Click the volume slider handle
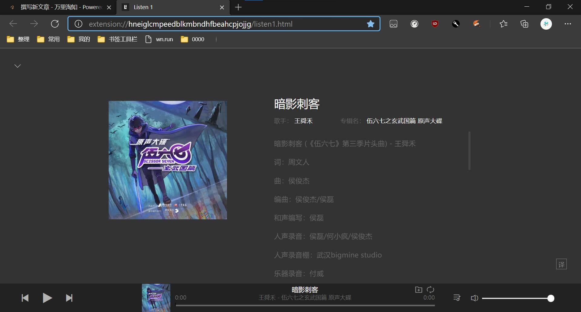Viewport: 581px width, 312px height. click(x=551, y=298)
